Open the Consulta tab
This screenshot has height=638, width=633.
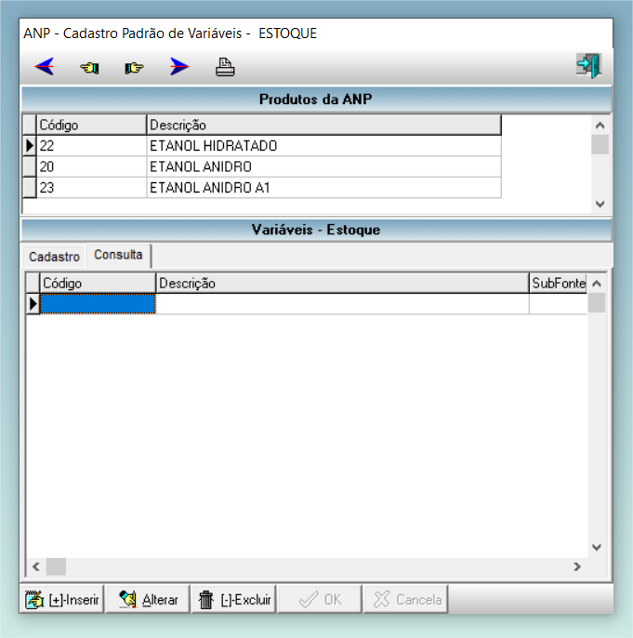(118, 255)
